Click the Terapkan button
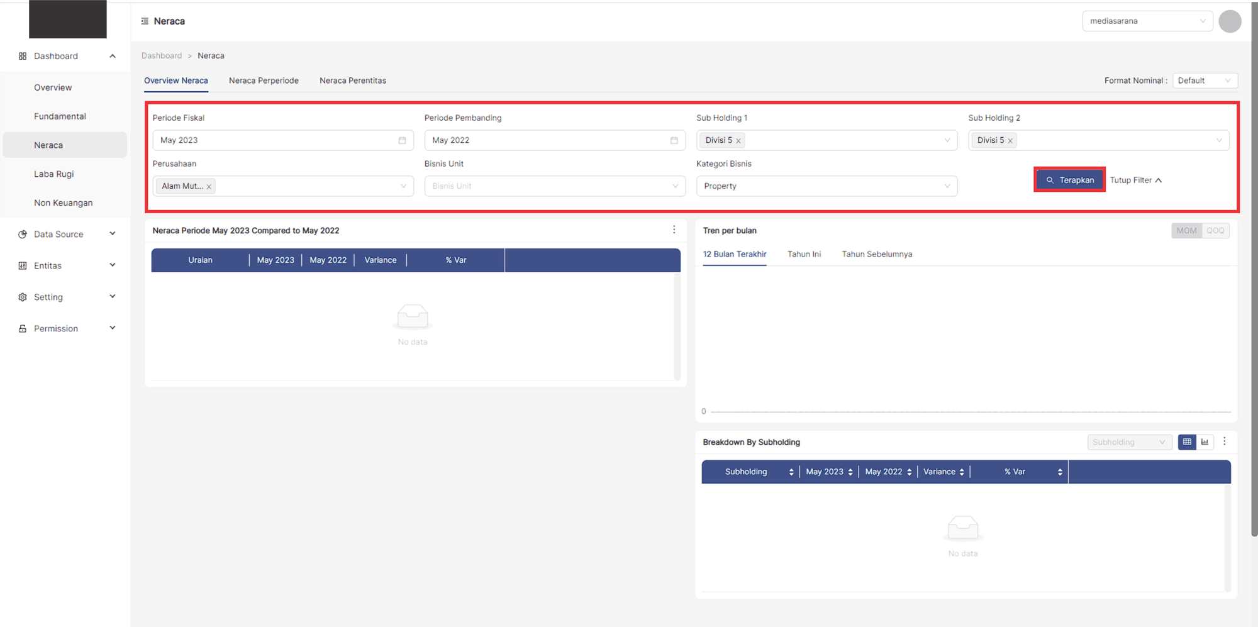Image resolution: width=1258 pixels, height=627 pixels. click(1069, 180)
